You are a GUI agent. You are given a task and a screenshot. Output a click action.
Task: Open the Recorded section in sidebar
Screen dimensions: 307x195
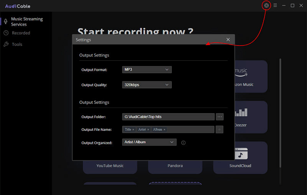pyautogui.click(x=21, y=33)
